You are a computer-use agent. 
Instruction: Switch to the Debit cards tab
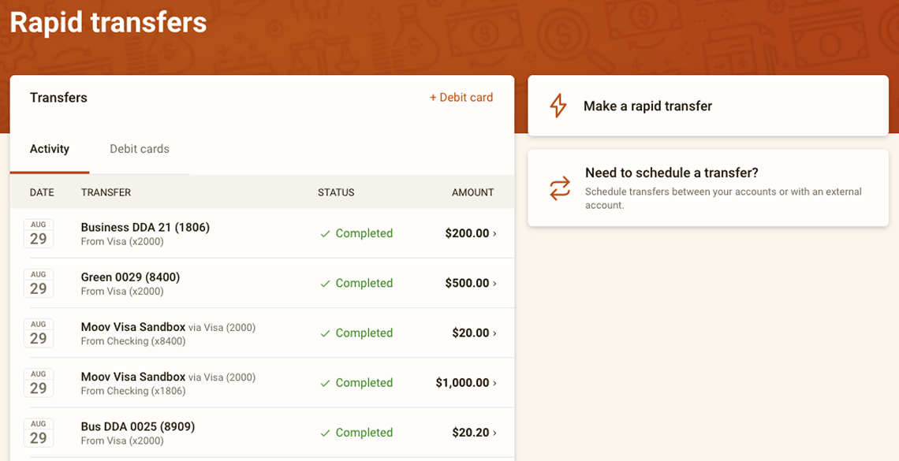point(140,149)
